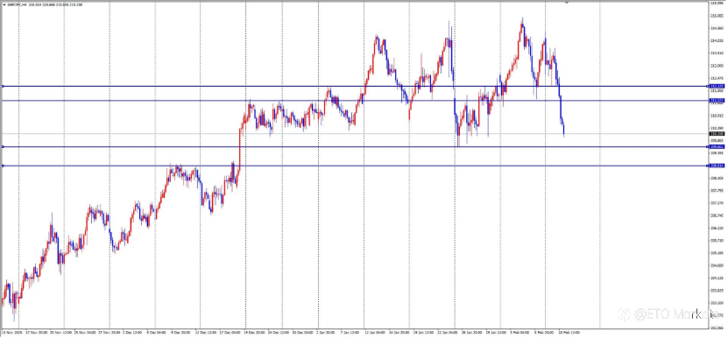The image size is (728, 339).
Task: Click the 213.000 price scale value
Action: click(717, 66)
